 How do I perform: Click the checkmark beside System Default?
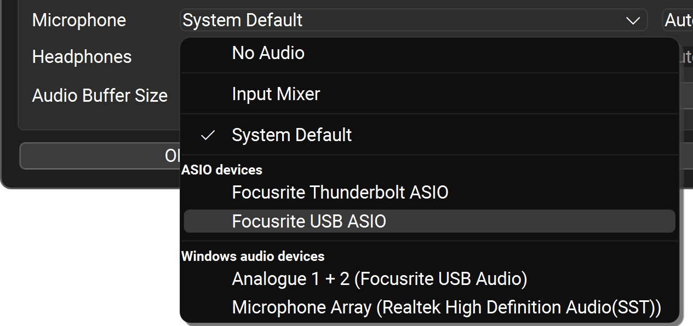point(208,135)
